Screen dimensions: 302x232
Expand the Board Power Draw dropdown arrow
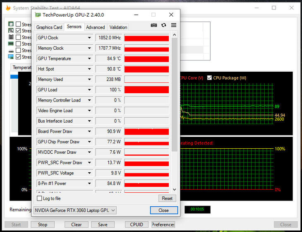click(x=89, y=131)
